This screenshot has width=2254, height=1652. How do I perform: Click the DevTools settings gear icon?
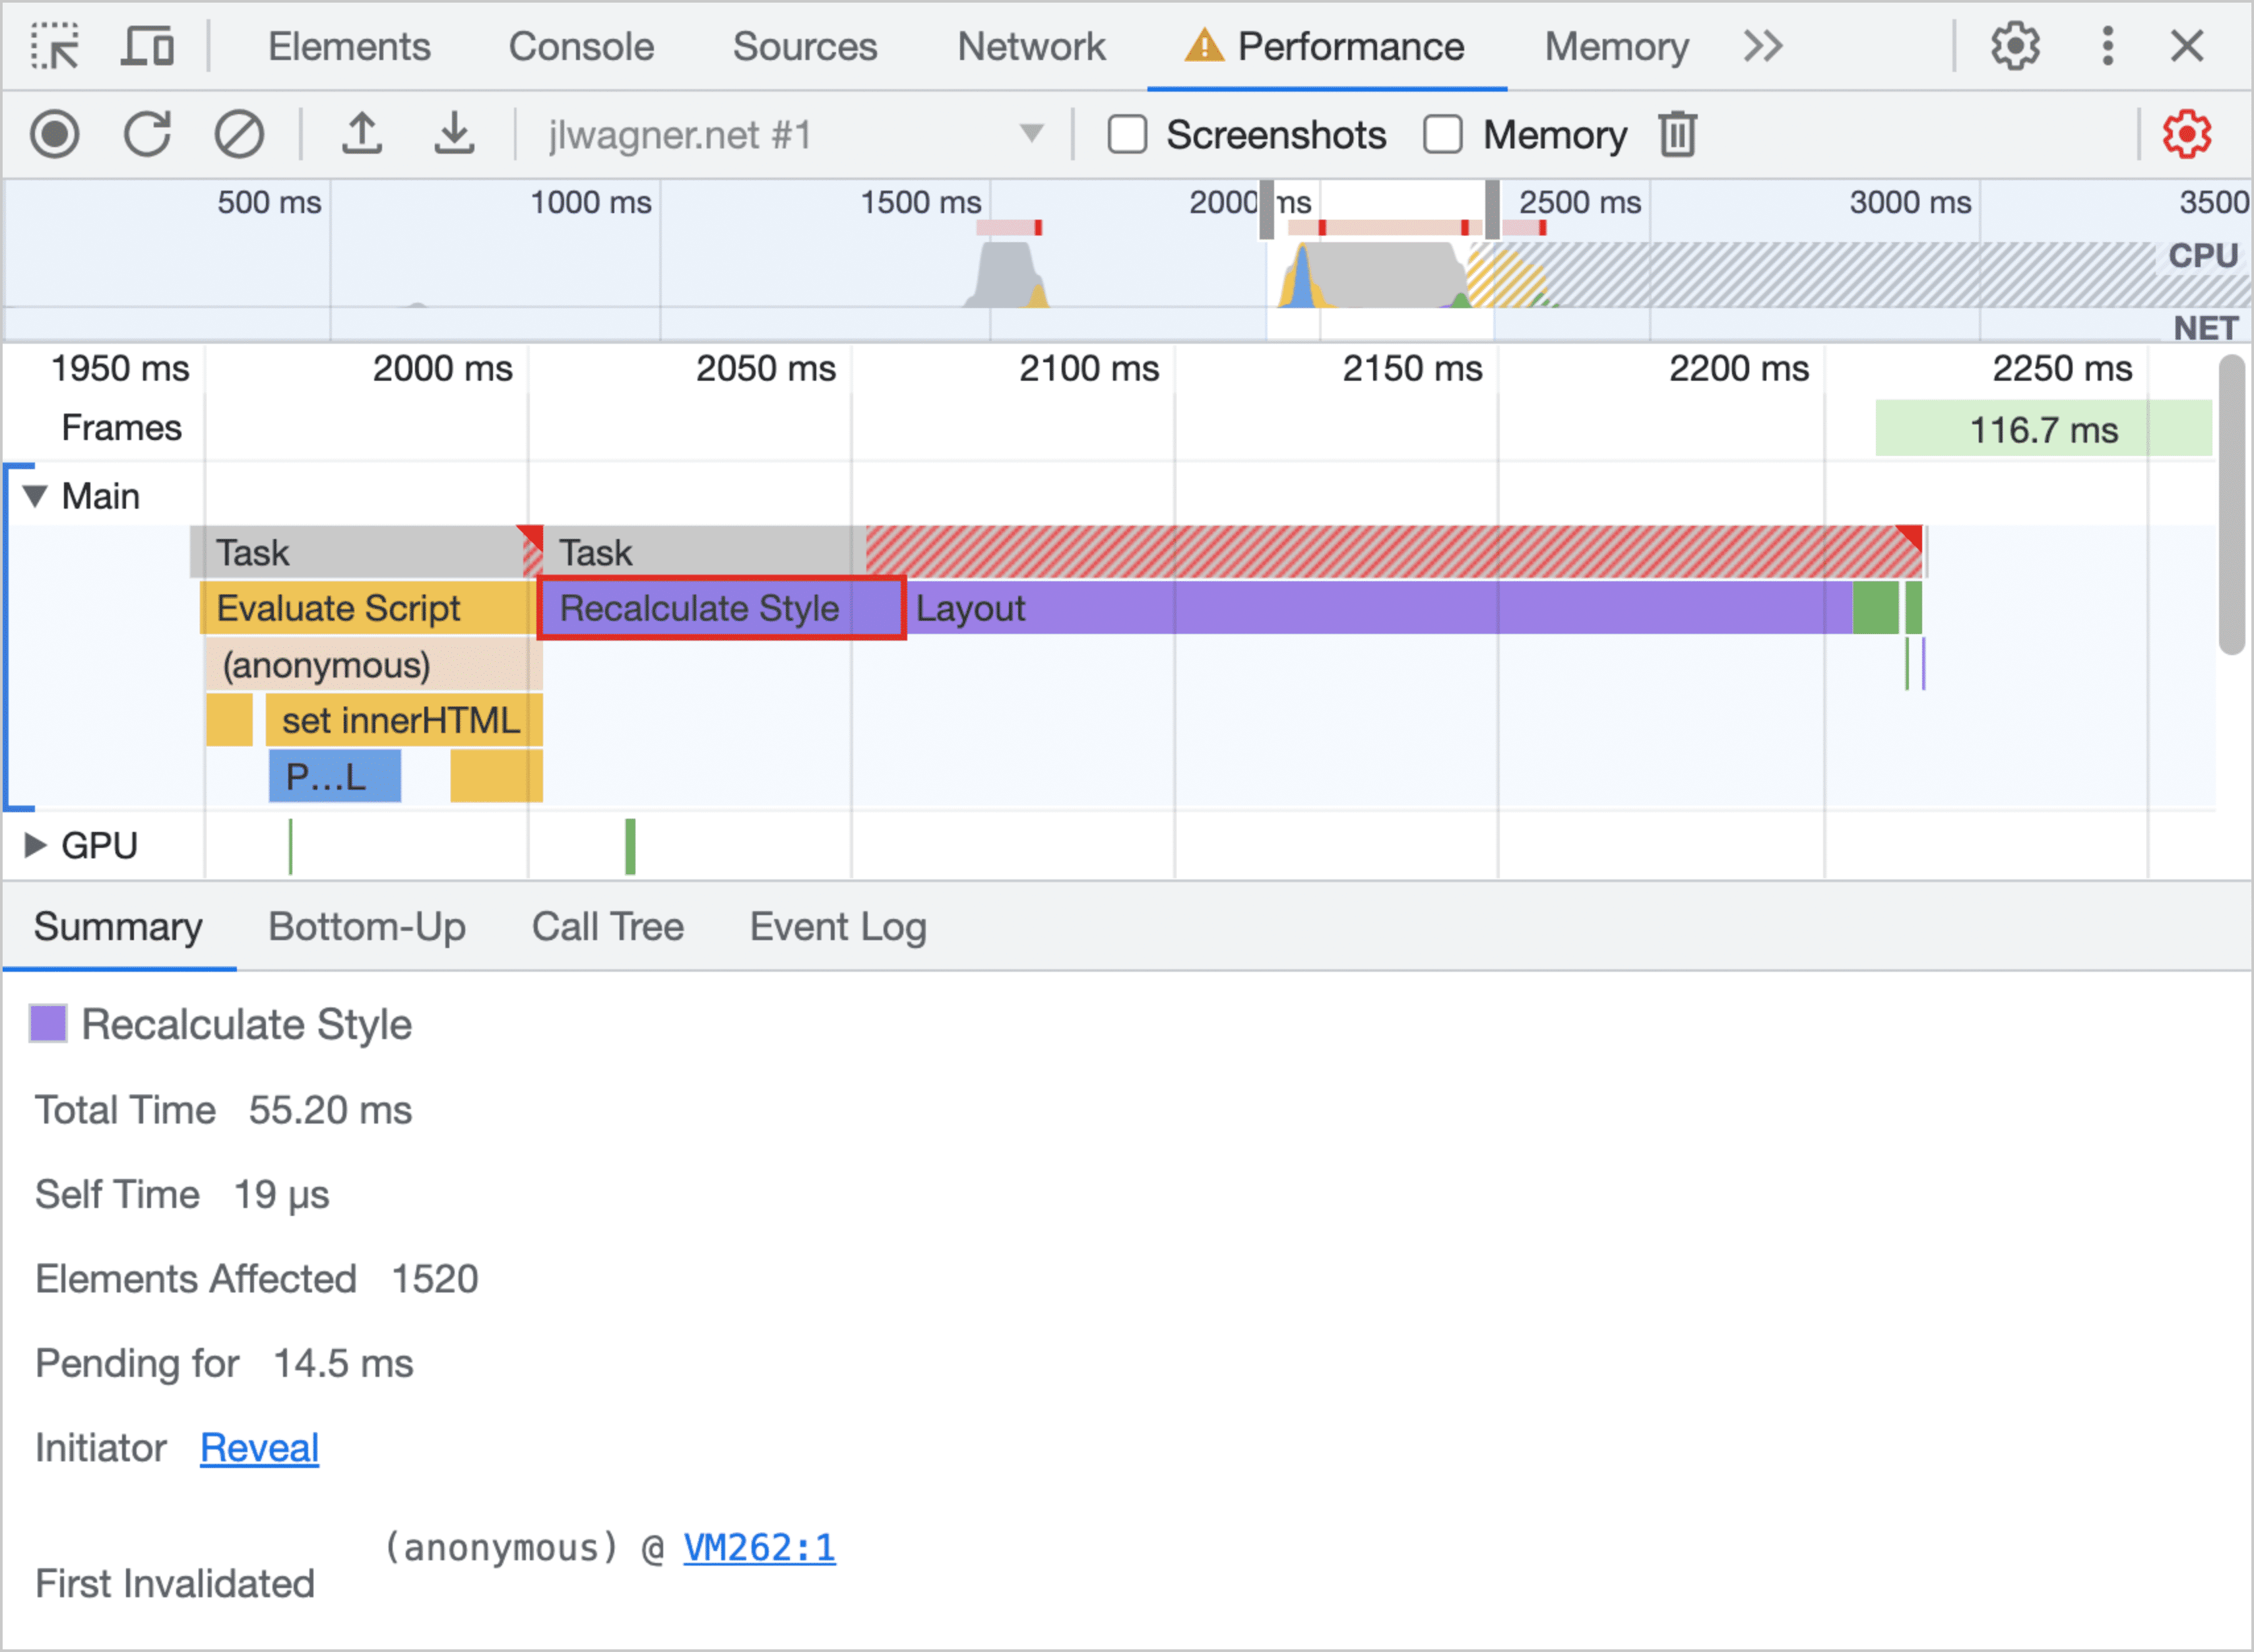2014,46
